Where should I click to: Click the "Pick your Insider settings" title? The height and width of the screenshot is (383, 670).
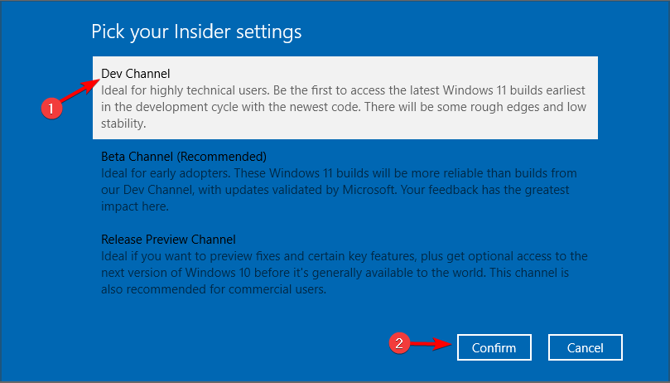(196, 32)
